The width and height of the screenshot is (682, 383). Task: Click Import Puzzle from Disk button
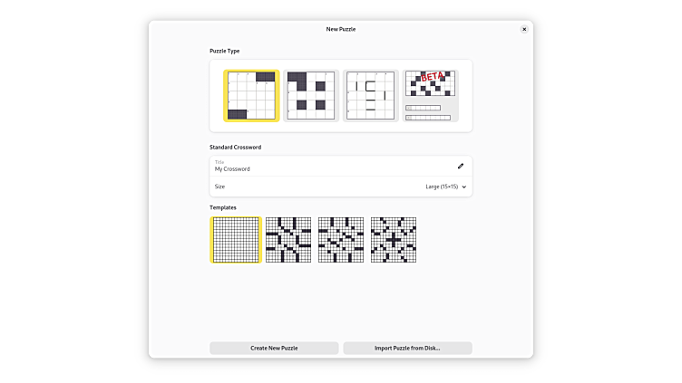407,348
